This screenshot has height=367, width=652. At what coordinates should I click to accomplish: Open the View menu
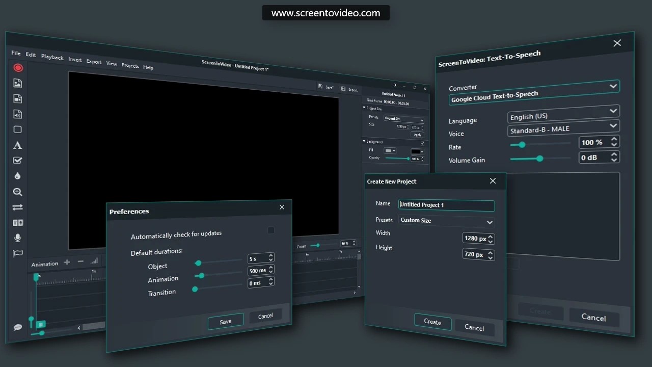(x=112, y=64)
